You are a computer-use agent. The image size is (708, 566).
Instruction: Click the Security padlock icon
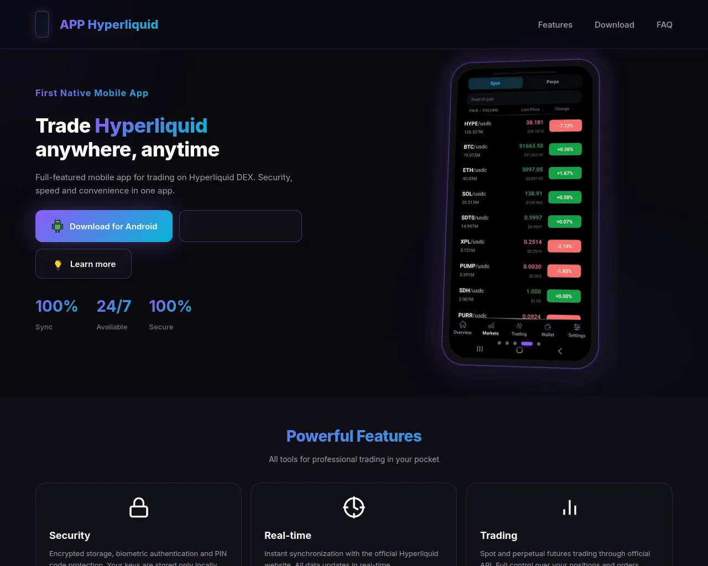[138, 507]
